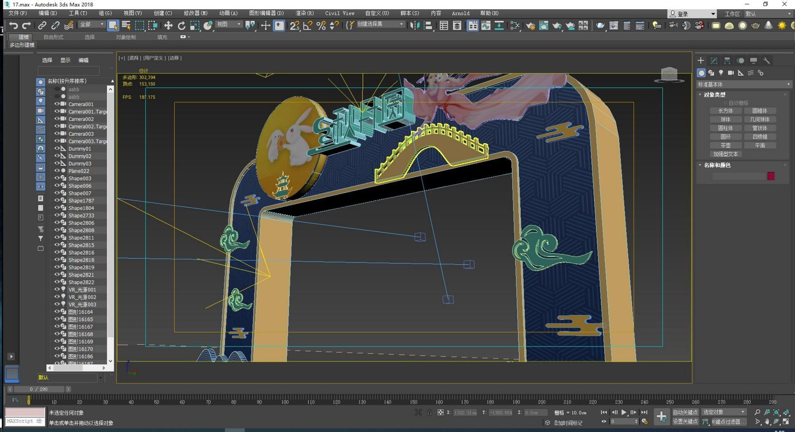
Task: Switch to the Modify panel tab icon
Action: click(x=714, y=60)
